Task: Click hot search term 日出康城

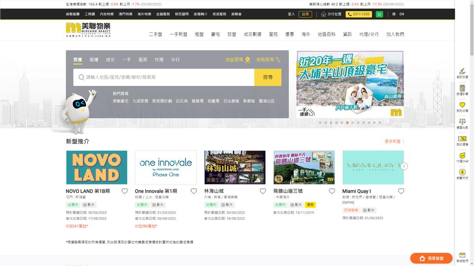Action: pyautogui.click(x=231, y=101)
